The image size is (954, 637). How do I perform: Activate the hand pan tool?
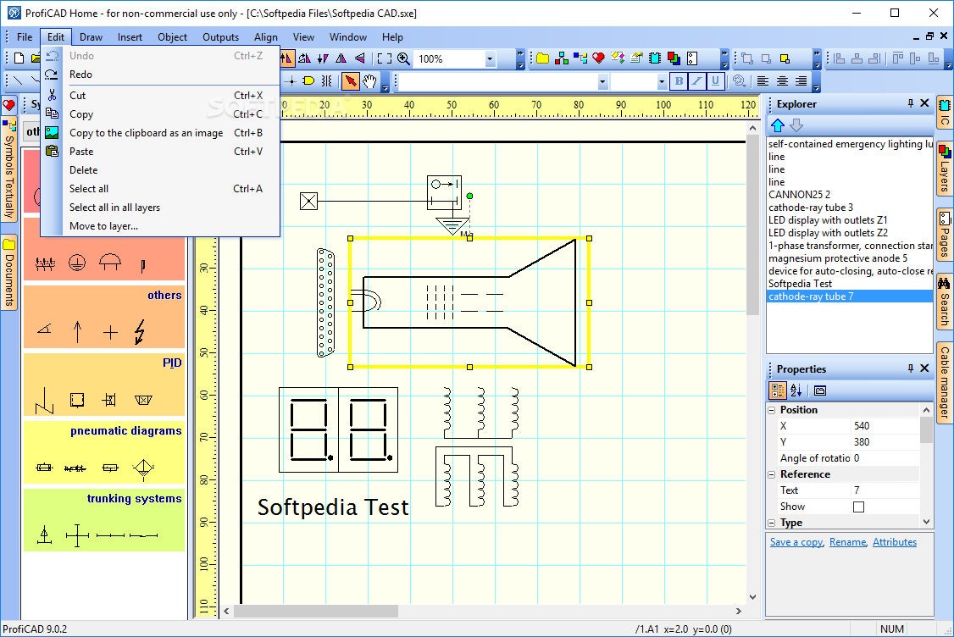370,81
